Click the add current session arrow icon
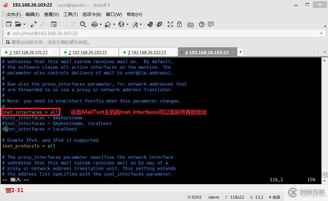 pos(8,42)
